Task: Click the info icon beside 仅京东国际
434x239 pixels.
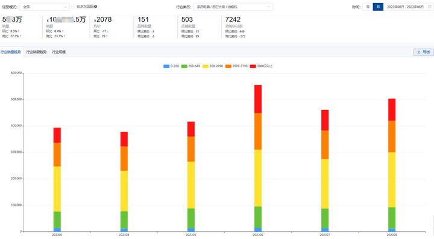Action: [95, 7]
